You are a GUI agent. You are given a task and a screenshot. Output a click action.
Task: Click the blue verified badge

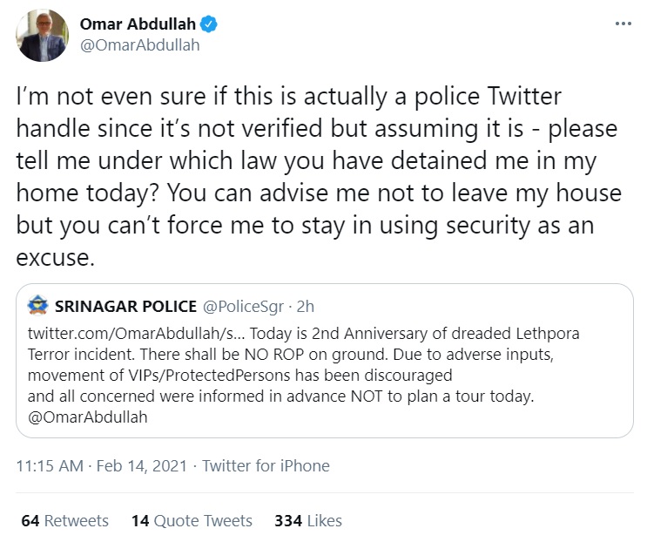pos(211,24)
